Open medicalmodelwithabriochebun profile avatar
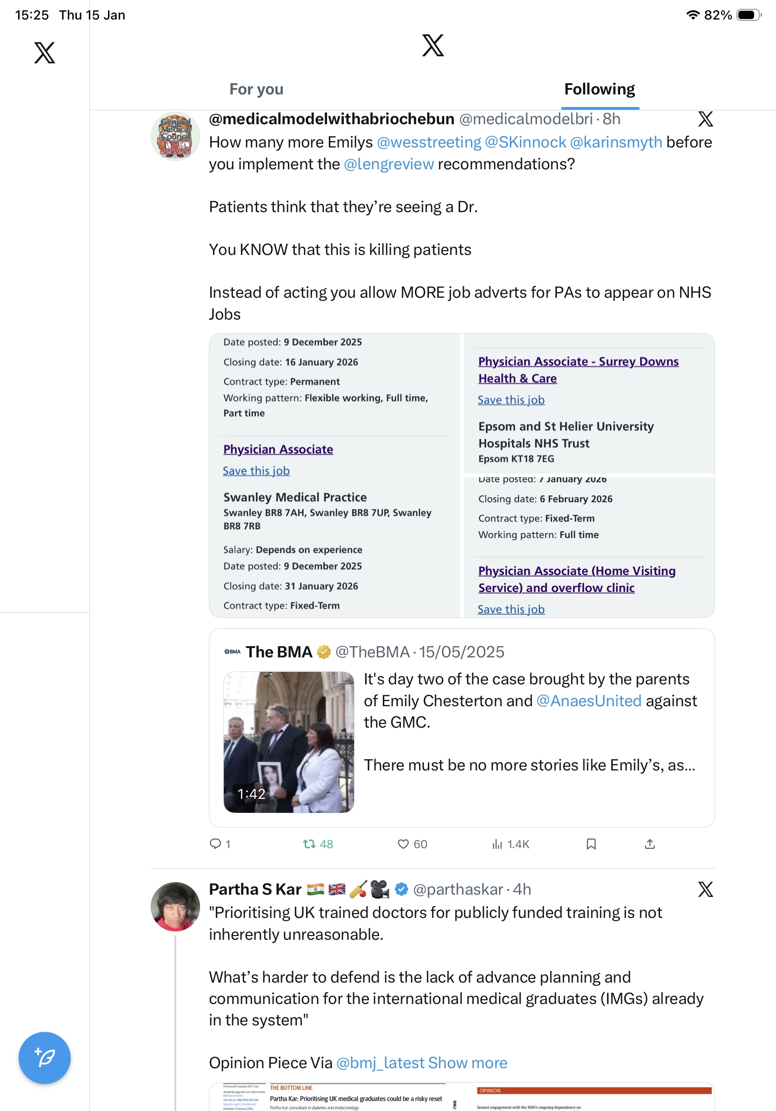This screenshot has height=1111, width=776. 175,136
